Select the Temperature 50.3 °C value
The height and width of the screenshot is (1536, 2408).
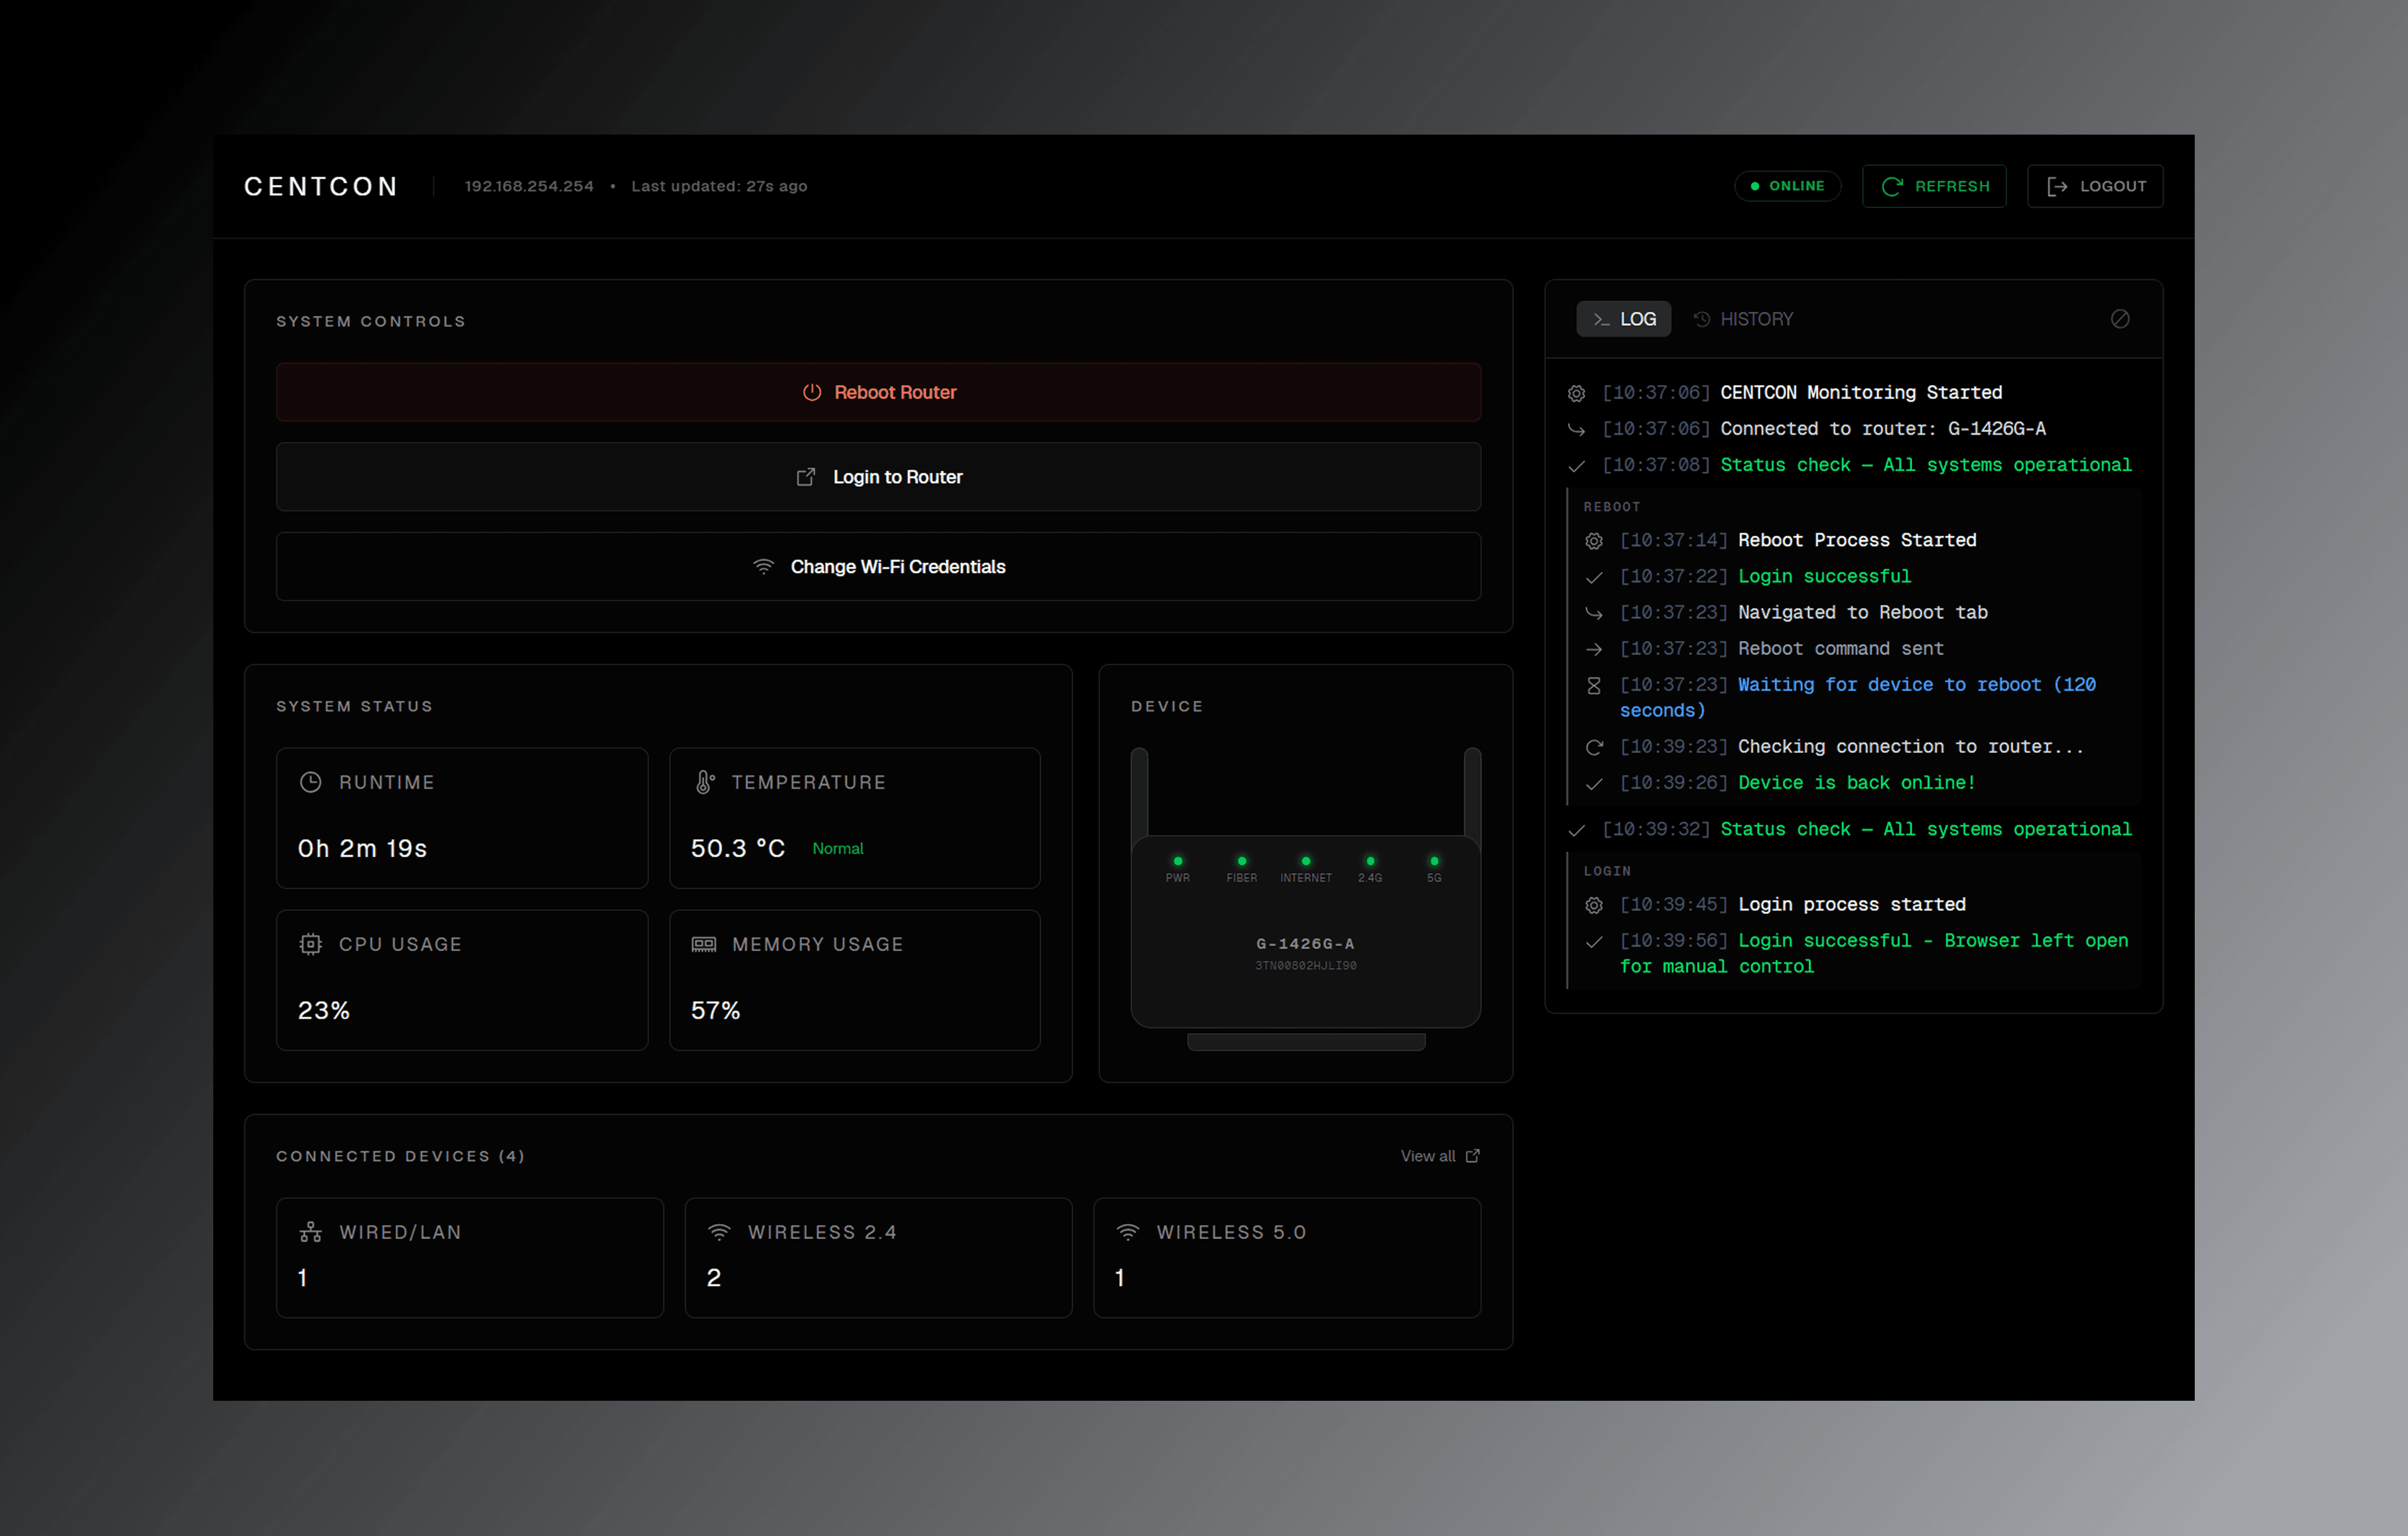point(738,848)
